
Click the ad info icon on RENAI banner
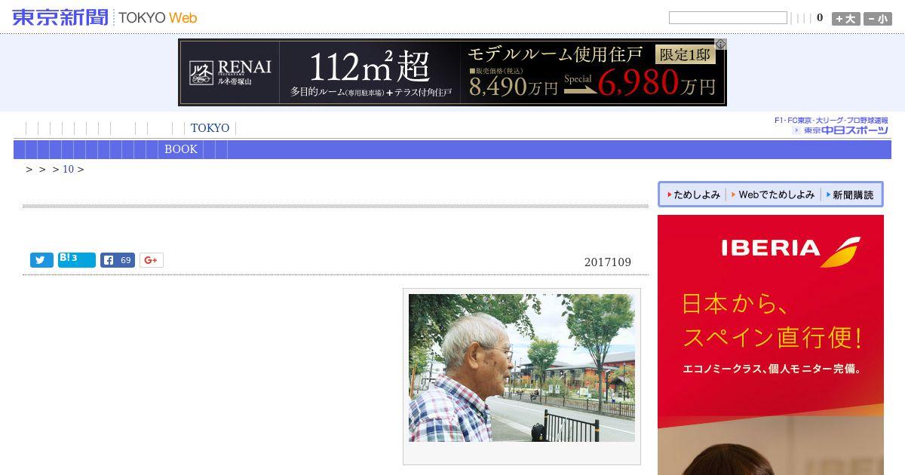(x=721, y=44)
